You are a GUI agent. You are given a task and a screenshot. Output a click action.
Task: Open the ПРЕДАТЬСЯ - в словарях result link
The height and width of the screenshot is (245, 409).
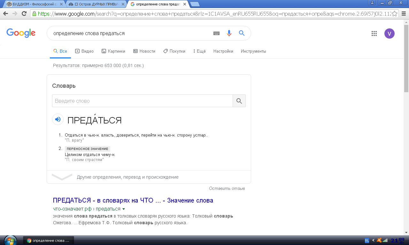point(133,200)
